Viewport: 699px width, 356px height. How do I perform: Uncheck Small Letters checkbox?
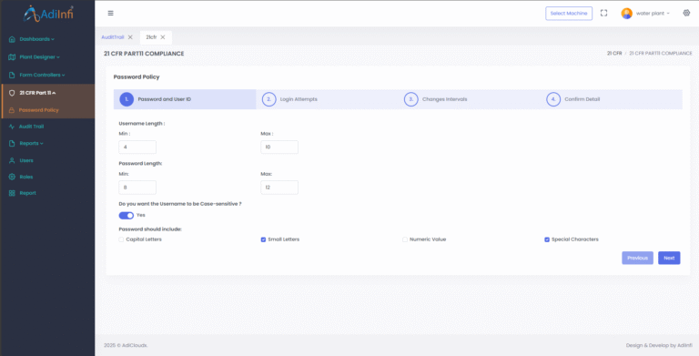(x=263, y=239)
